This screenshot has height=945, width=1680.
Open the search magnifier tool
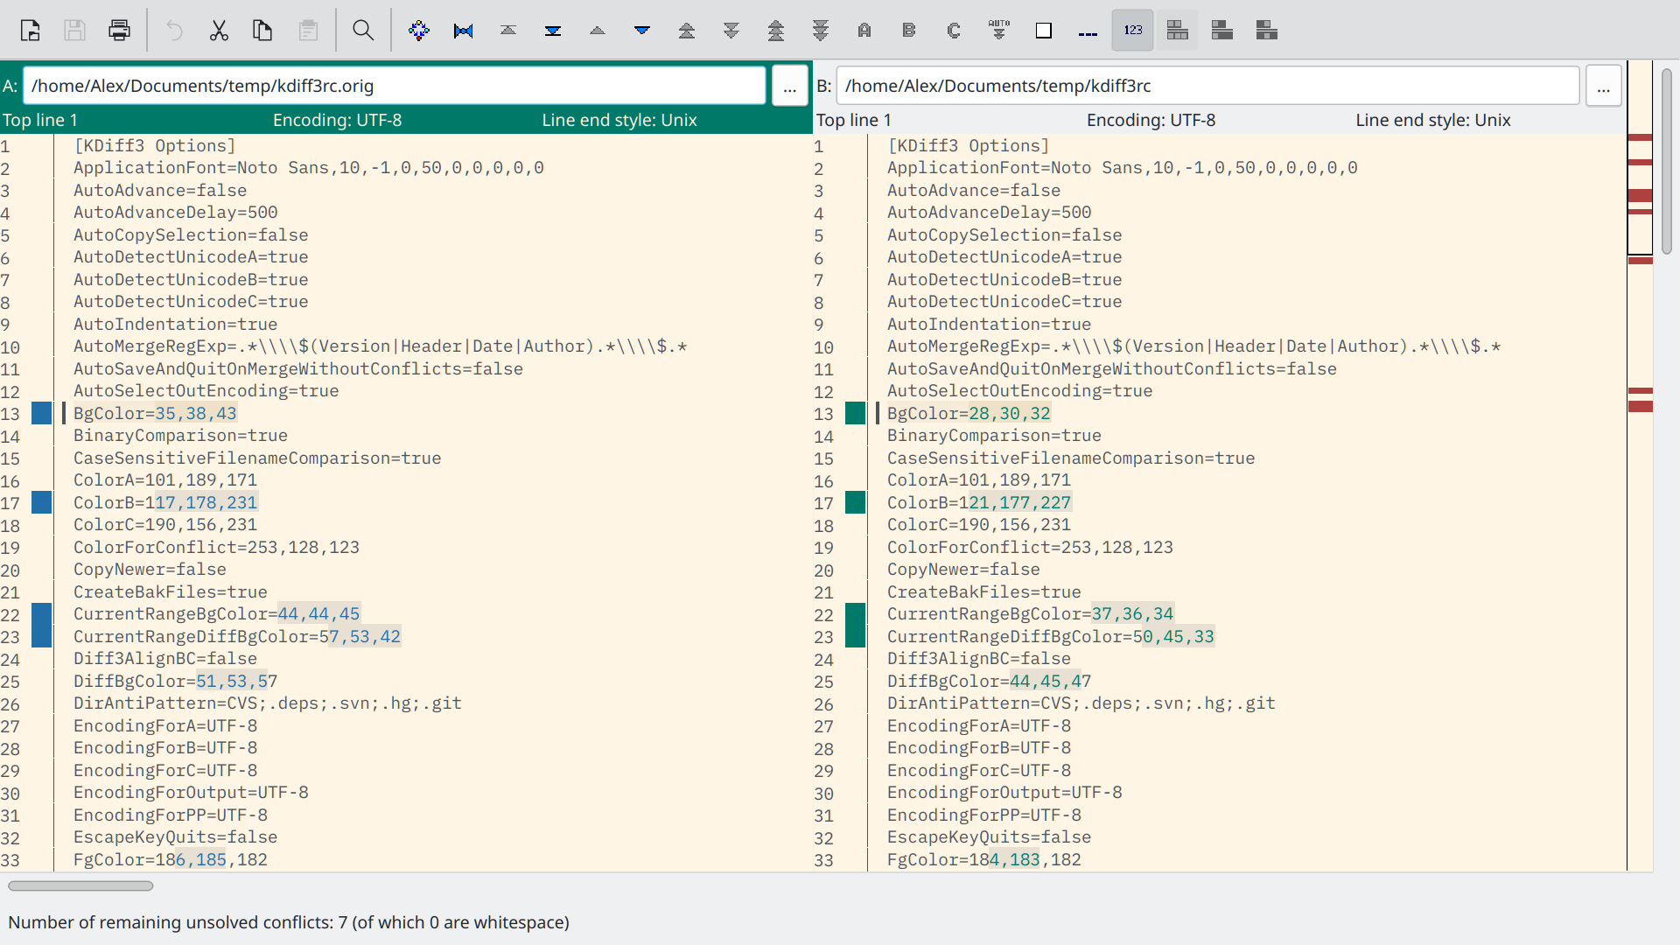point(363,31)
